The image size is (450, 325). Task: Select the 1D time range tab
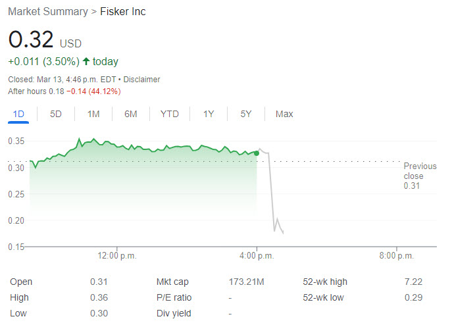point(18,114)
